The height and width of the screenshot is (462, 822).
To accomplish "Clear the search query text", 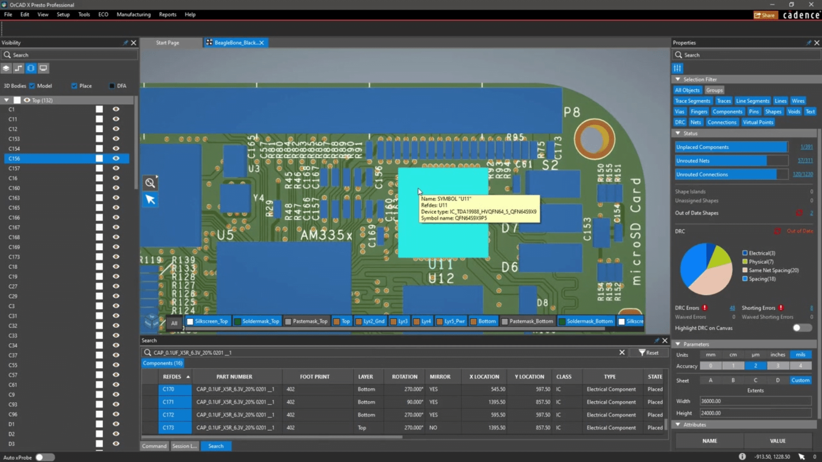I will (x=622, y=352).
